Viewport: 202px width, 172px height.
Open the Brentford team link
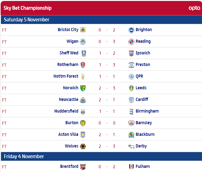[69, 167]
